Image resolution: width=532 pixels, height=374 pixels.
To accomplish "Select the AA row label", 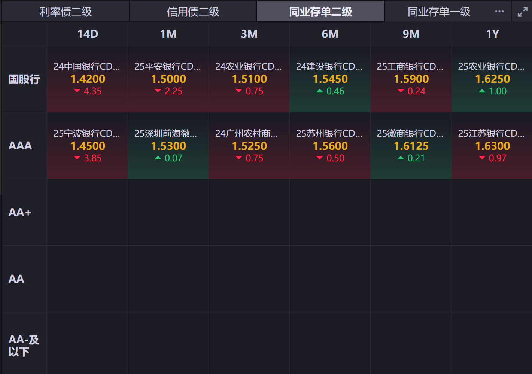I will pyautogui.click(x=16, y=279).
